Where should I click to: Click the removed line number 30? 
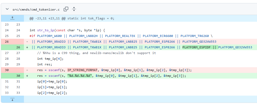pos(7,70)
